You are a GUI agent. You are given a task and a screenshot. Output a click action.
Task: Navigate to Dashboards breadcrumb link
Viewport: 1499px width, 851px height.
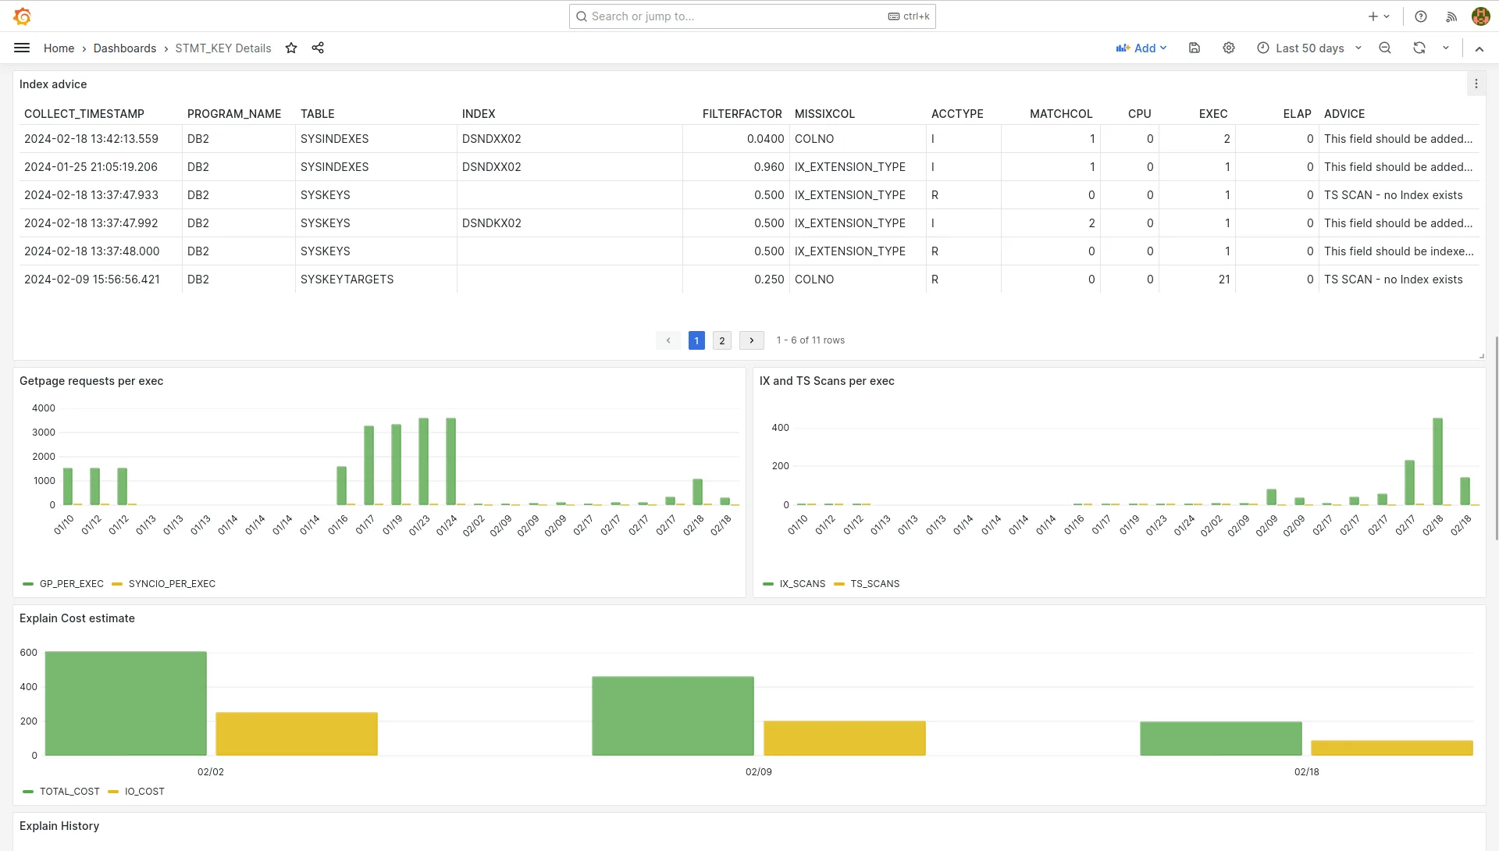(125, 48)
